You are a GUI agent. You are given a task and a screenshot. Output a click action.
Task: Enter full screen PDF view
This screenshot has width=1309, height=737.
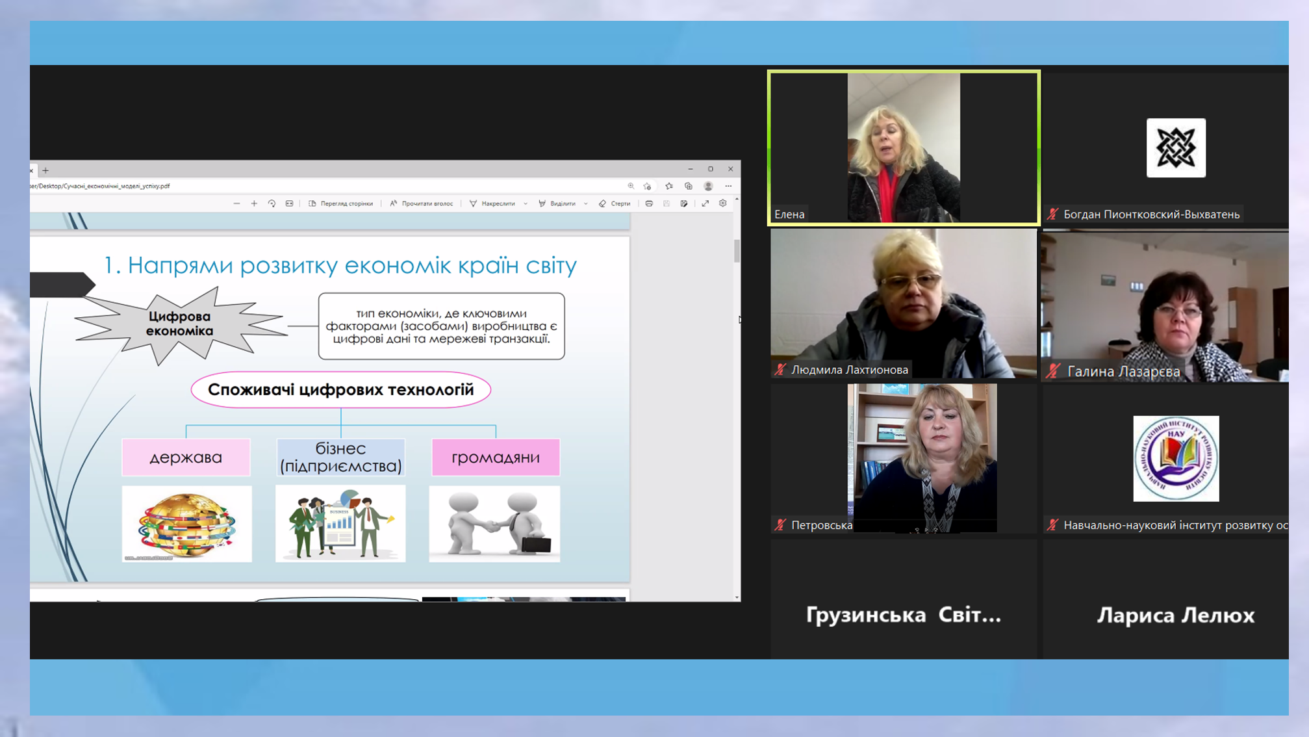(705, 203)
